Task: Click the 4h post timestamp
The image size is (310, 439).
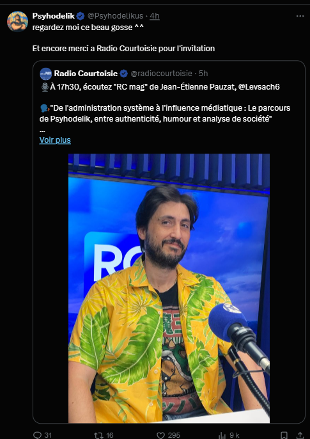Action: pyautogui.click(x=155, y=16)
